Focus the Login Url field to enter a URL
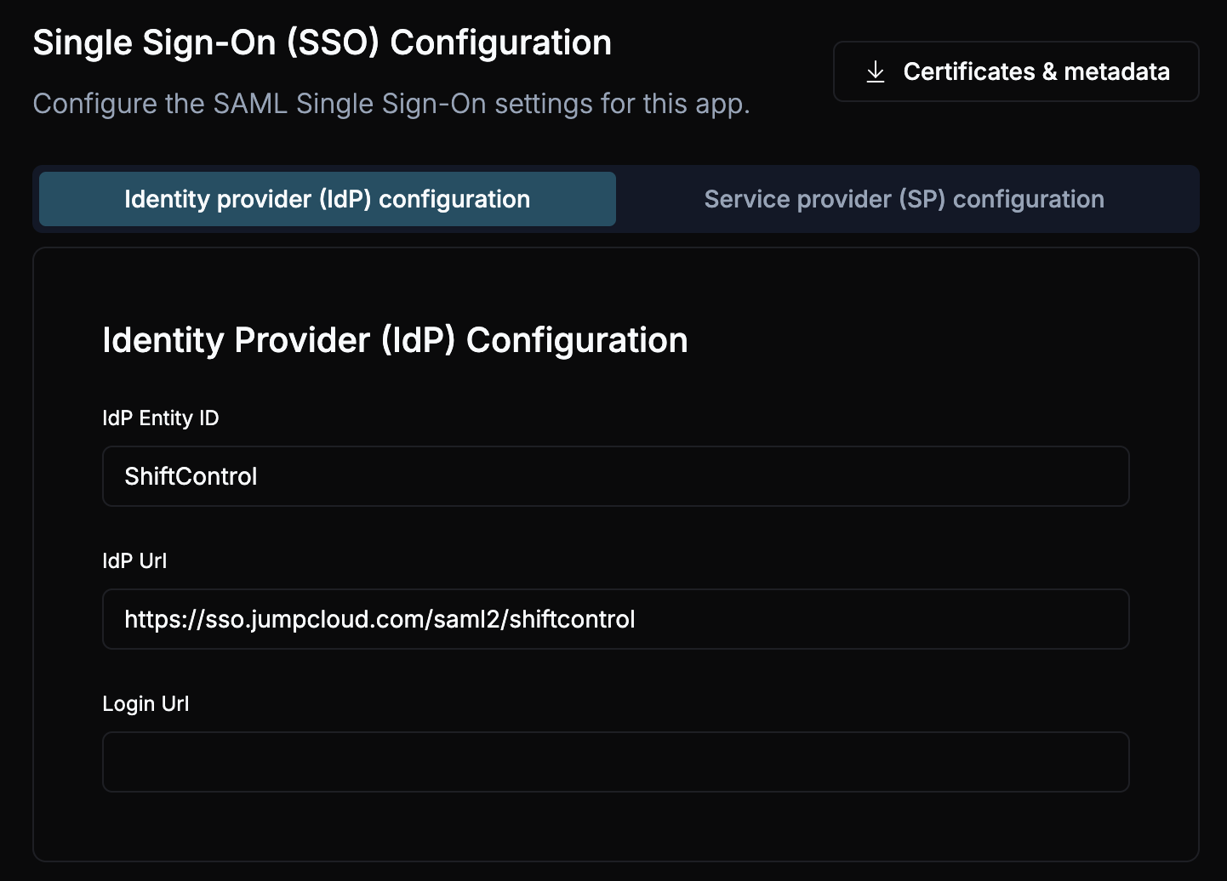Screen dimensions: 1227x881 (x=616, y=762)
